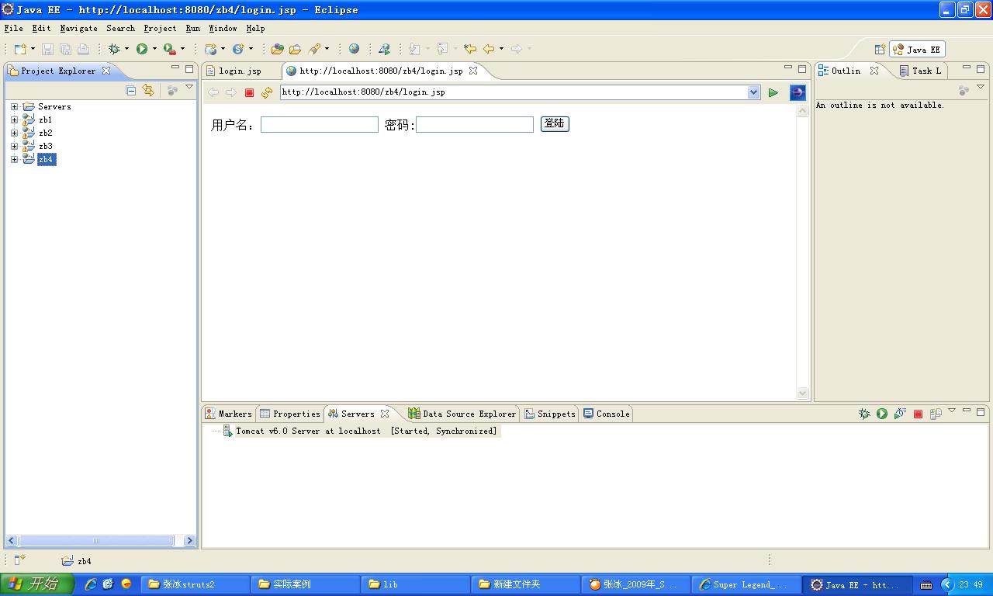Expand the zb4 project node

point(14,159)
